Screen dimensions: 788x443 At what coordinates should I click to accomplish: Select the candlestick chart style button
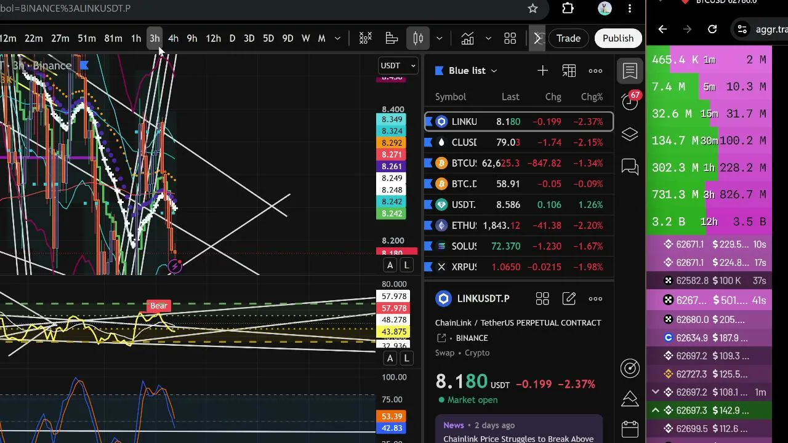click(x=418, y=39)
